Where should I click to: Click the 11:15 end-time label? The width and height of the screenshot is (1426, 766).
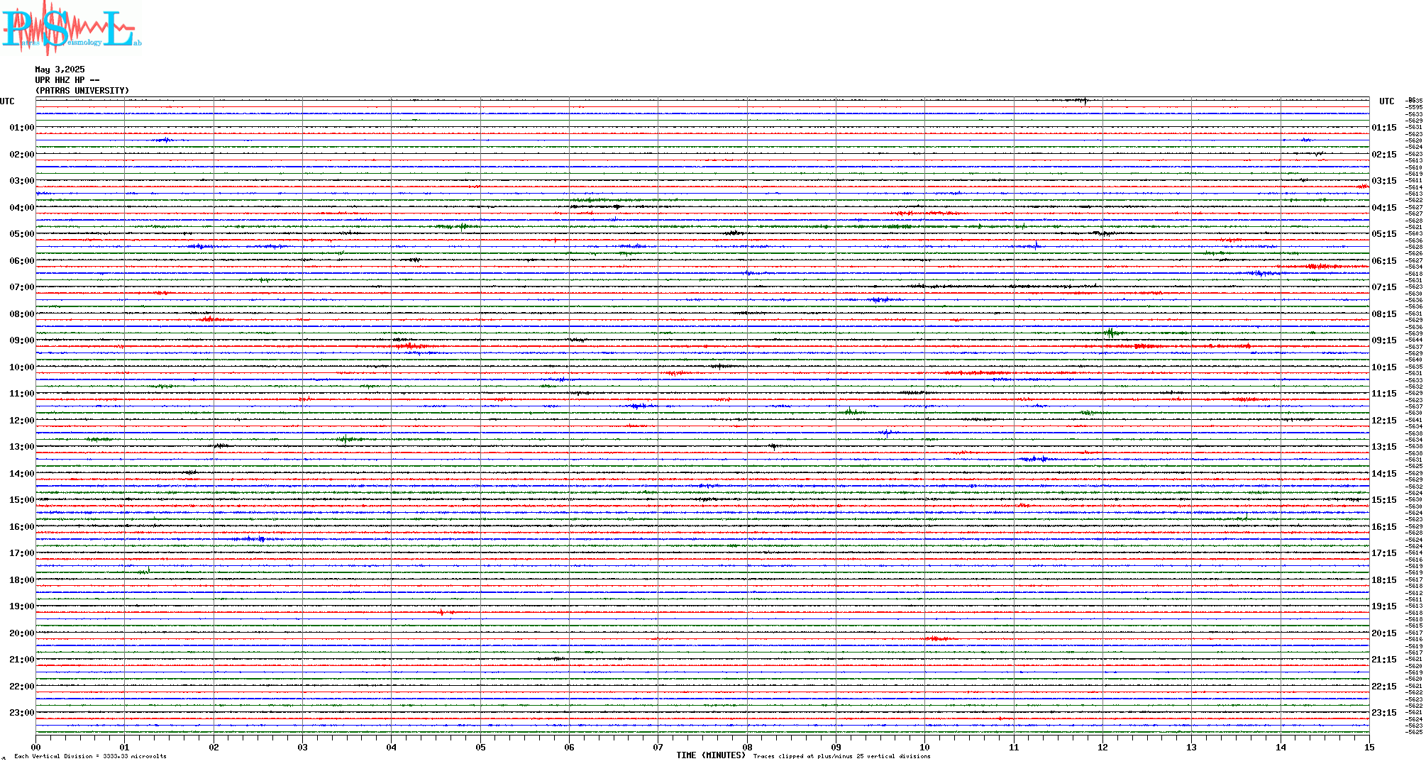[1384, 394]
